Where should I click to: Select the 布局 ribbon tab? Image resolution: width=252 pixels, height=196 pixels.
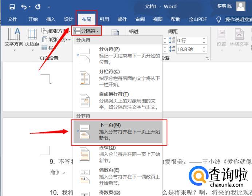pyautogui.click(x=86, y=19)
